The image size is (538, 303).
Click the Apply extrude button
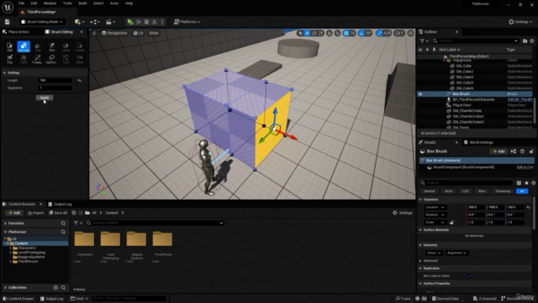(45, 98)
